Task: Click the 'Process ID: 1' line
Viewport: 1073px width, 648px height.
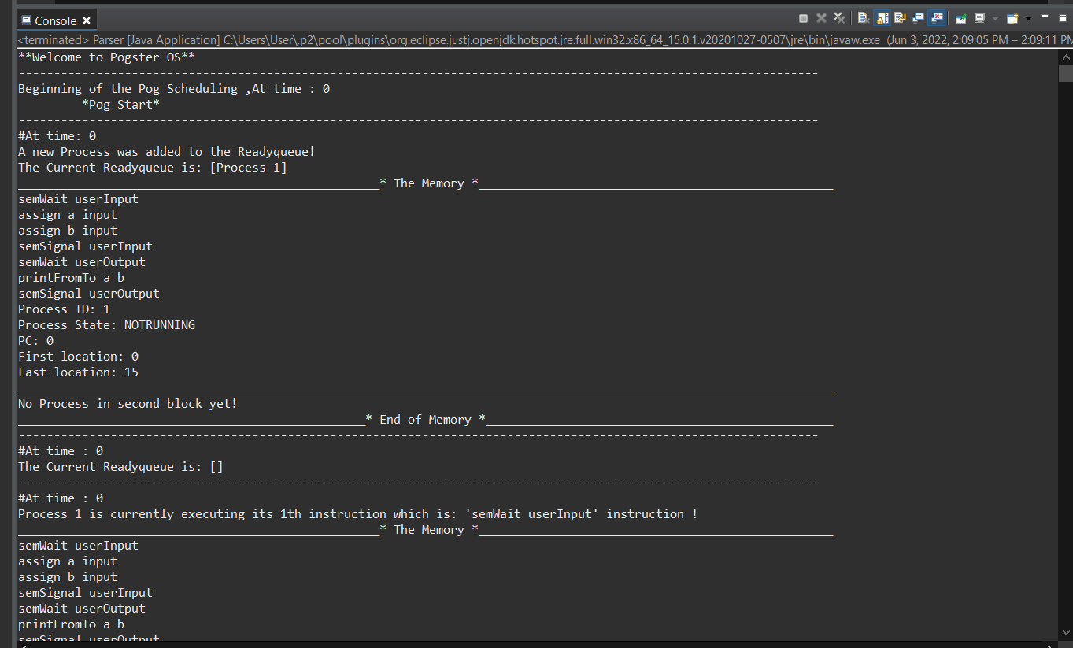Action: pos(64,309)
